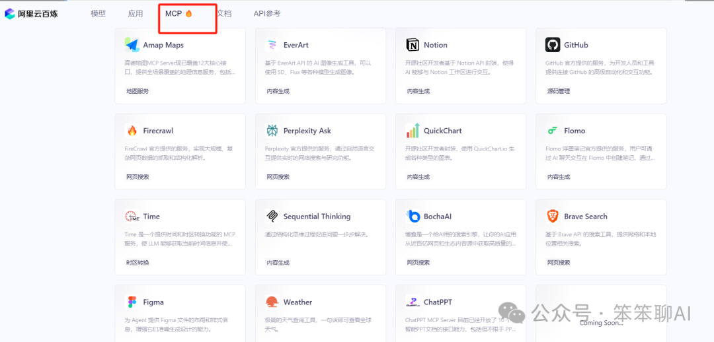The image size is (714, 342).
Task: Click the Firecrawl description text
Action: pyautogui.click(x=179, y=153)
